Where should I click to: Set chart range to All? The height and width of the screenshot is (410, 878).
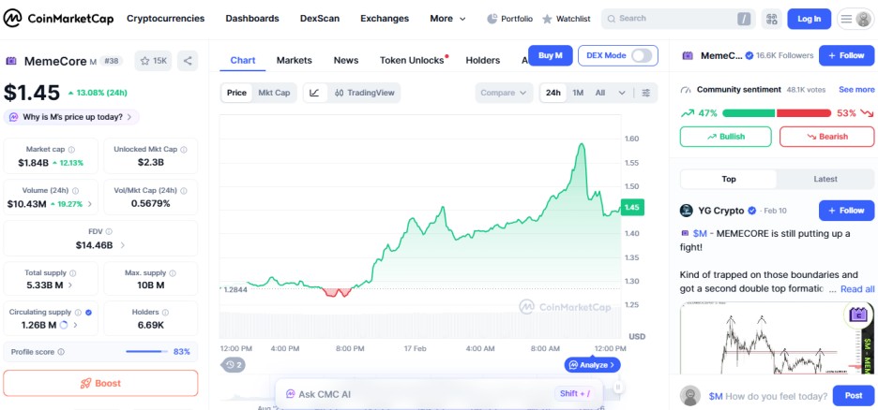pyautogui.click(x=600, y=93)
